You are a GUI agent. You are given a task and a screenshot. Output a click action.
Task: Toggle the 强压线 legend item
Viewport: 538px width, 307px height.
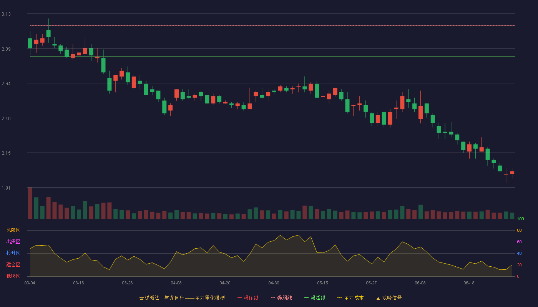point(248,298)
